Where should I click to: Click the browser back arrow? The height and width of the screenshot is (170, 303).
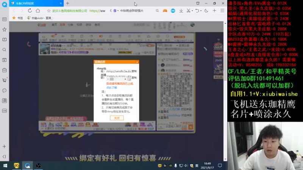[x=14, y=11]
